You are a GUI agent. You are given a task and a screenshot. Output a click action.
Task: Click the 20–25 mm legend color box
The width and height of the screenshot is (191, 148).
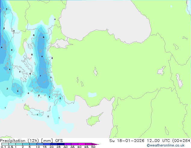click(54, 144)
